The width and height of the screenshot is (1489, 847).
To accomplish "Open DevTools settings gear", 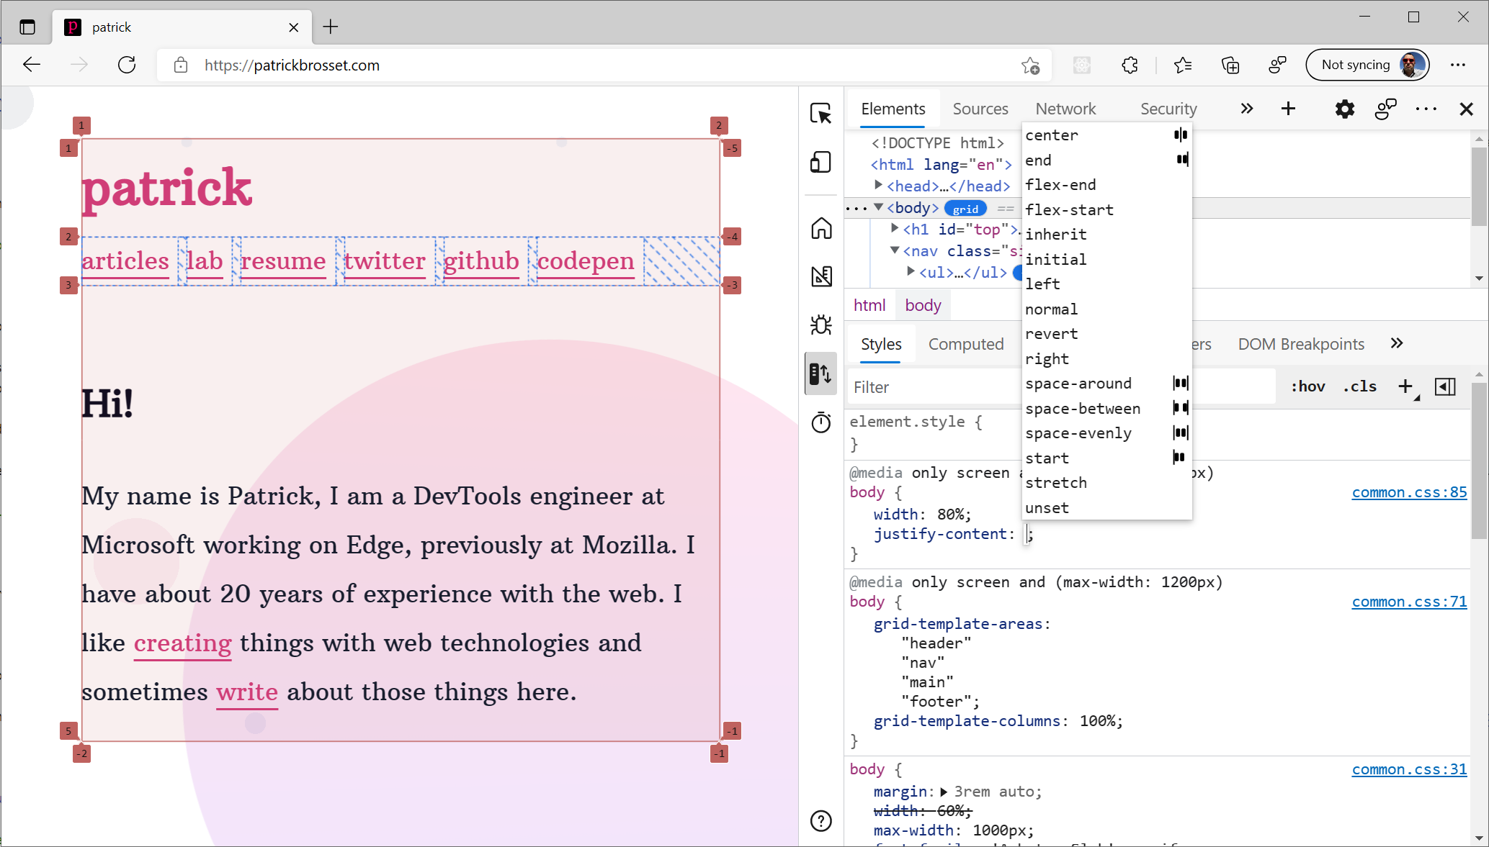I will point(1343,109).
